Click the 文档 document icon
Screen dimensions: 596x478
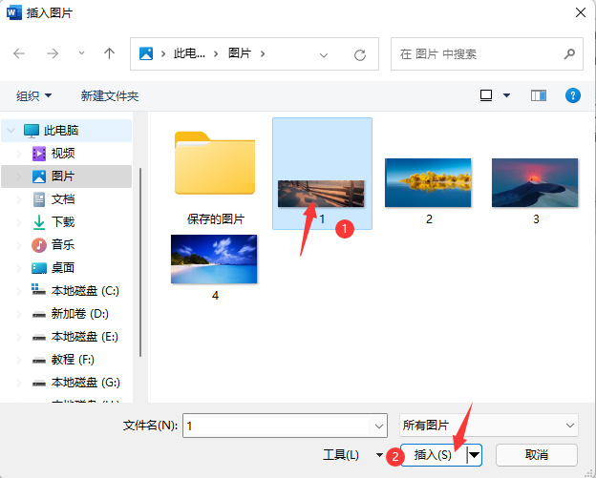39,199
